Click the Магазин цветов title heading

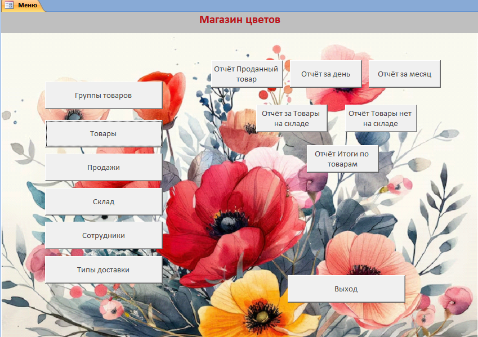pyautogui.click(x=240, y=20)
